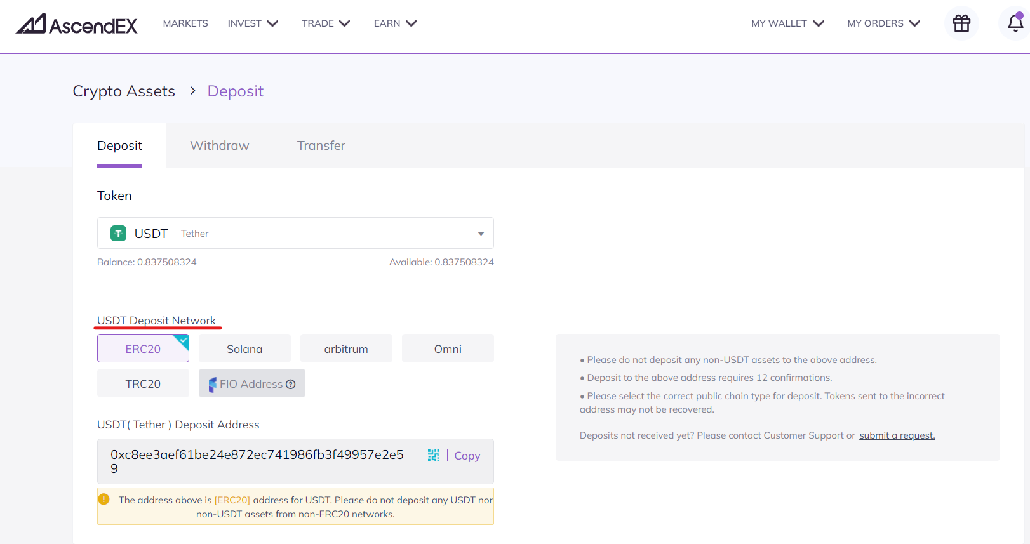
Task: Open the gift rewards icon
Action: click(x=961, y=23)
